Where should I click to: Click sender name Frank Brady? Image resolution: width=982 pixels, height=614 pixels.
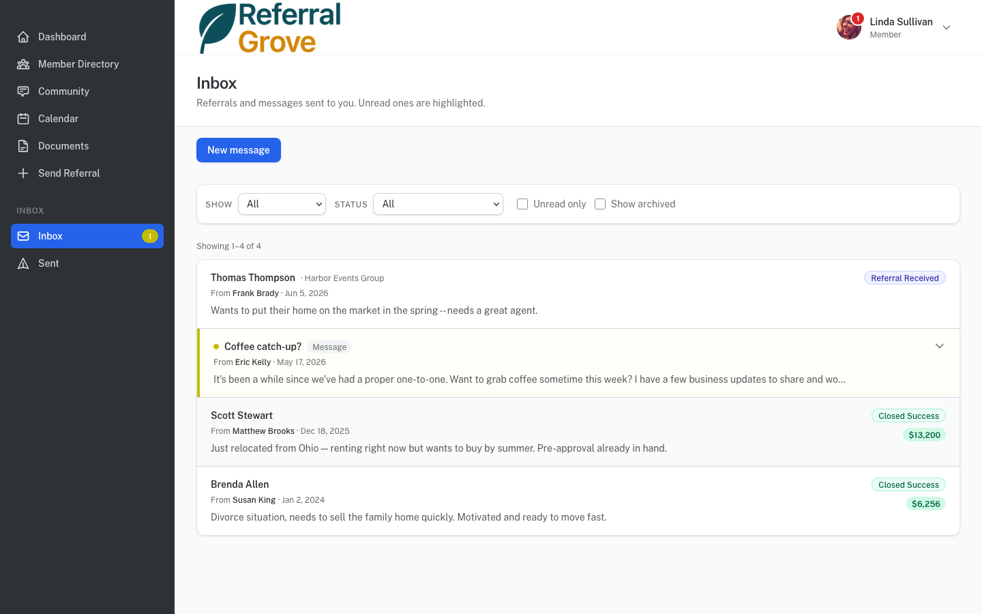pyautogui.click(x=256, y=293)
